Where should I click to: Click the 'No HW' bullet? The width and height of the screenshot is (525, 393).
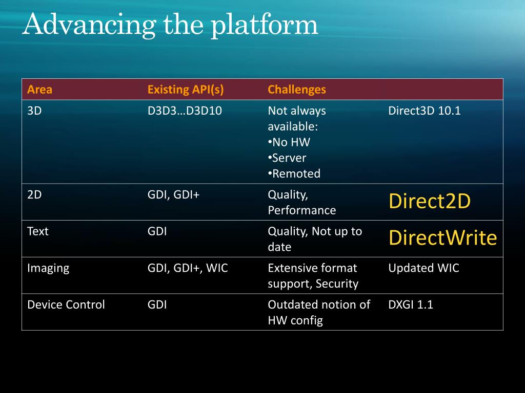[289, 142]
